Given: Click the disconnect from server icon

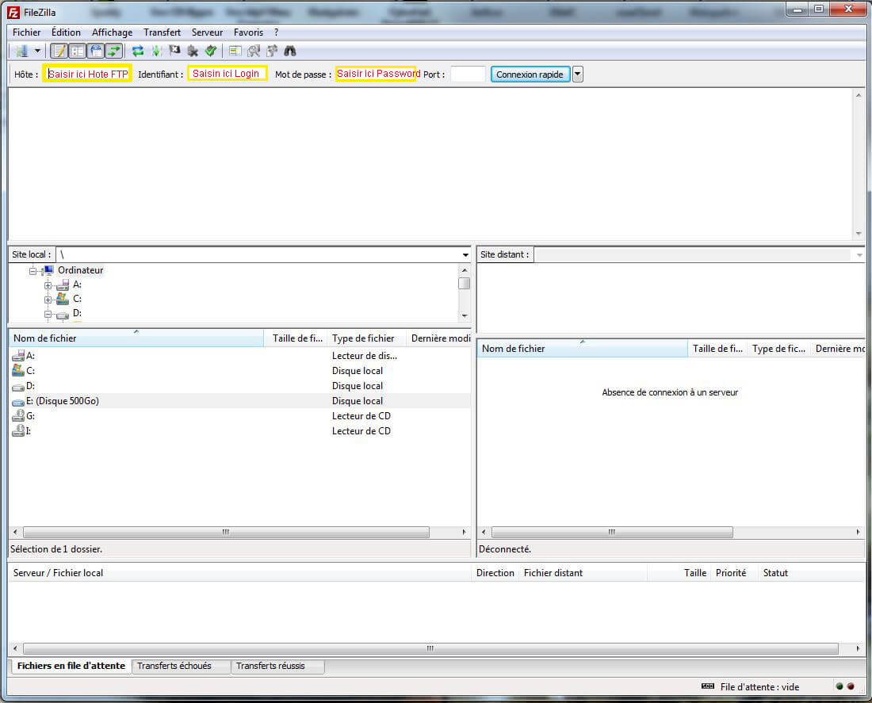Looking at the screenshot, I should 193,52.
